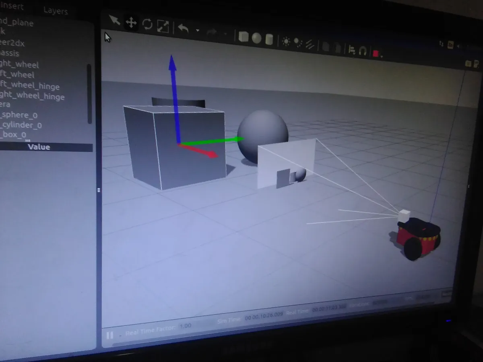
Task: Select ground_plane in the model tree
Action: pyautogui.click(x=17, y=23)
